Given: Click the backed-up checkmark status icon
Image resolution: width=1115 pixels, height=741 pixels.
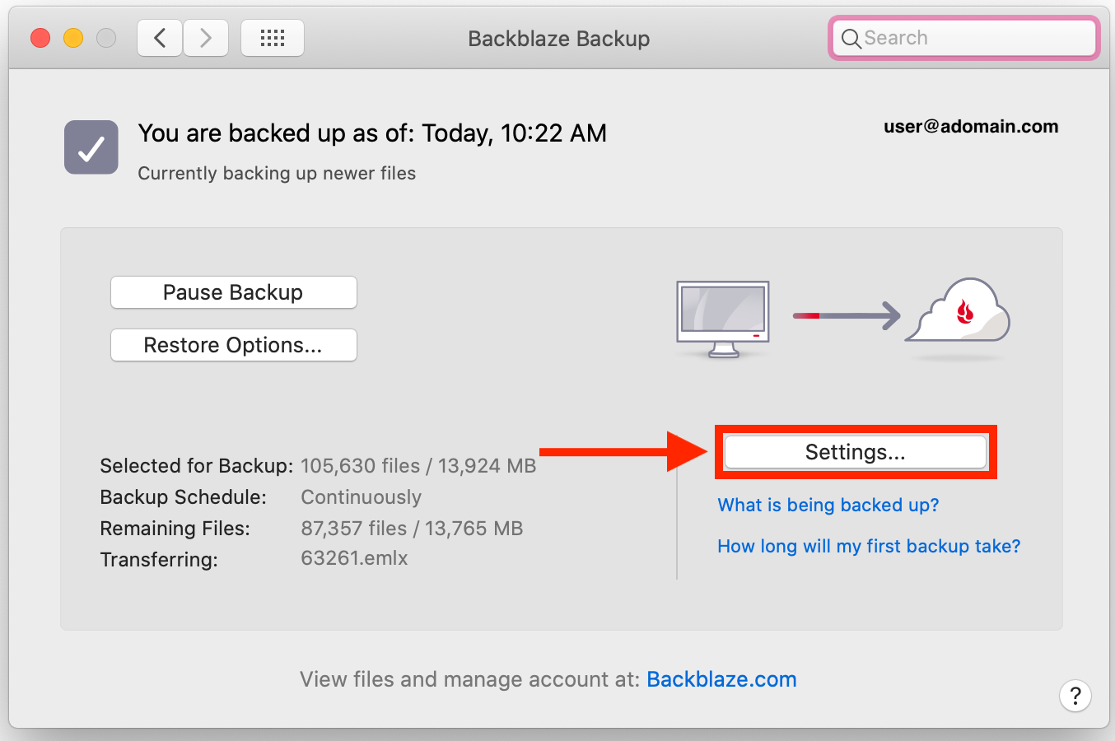Looking at the screenshot, I should 91,147.
